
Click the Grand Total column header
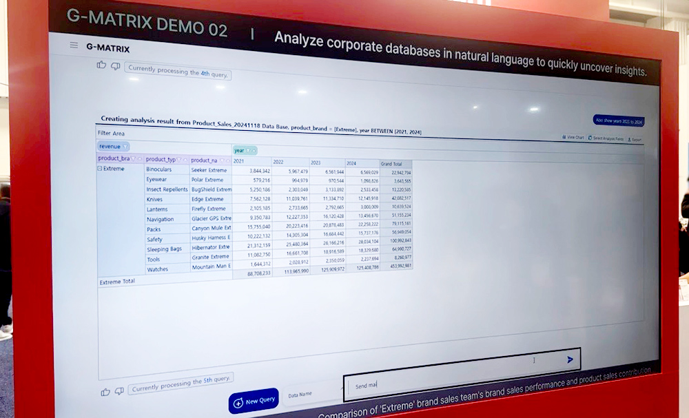(x=396, y=164)
